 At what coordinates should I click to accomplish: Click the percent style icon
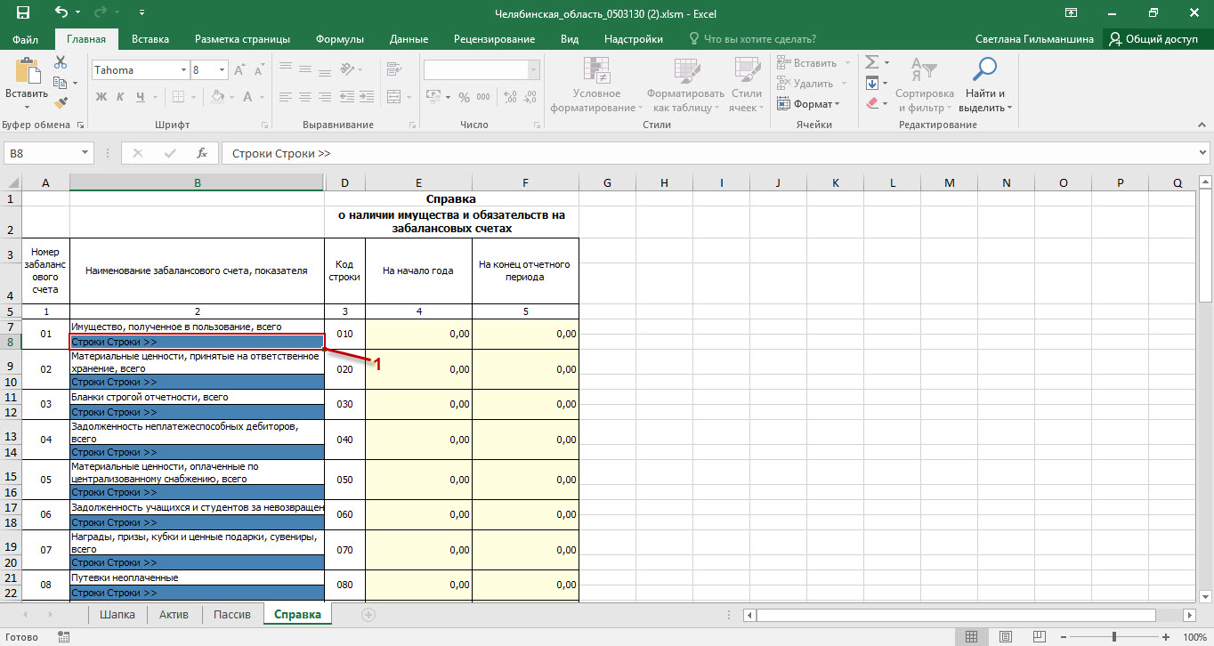click(x=464, y=97)
